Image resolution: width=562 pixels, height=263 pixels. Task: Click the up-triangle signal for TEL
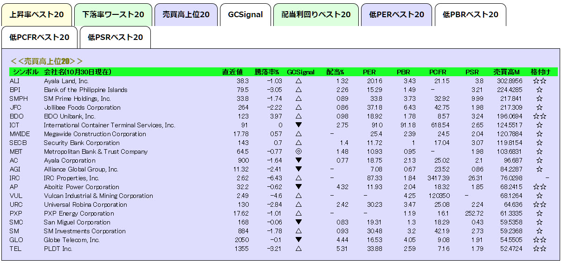298,249
